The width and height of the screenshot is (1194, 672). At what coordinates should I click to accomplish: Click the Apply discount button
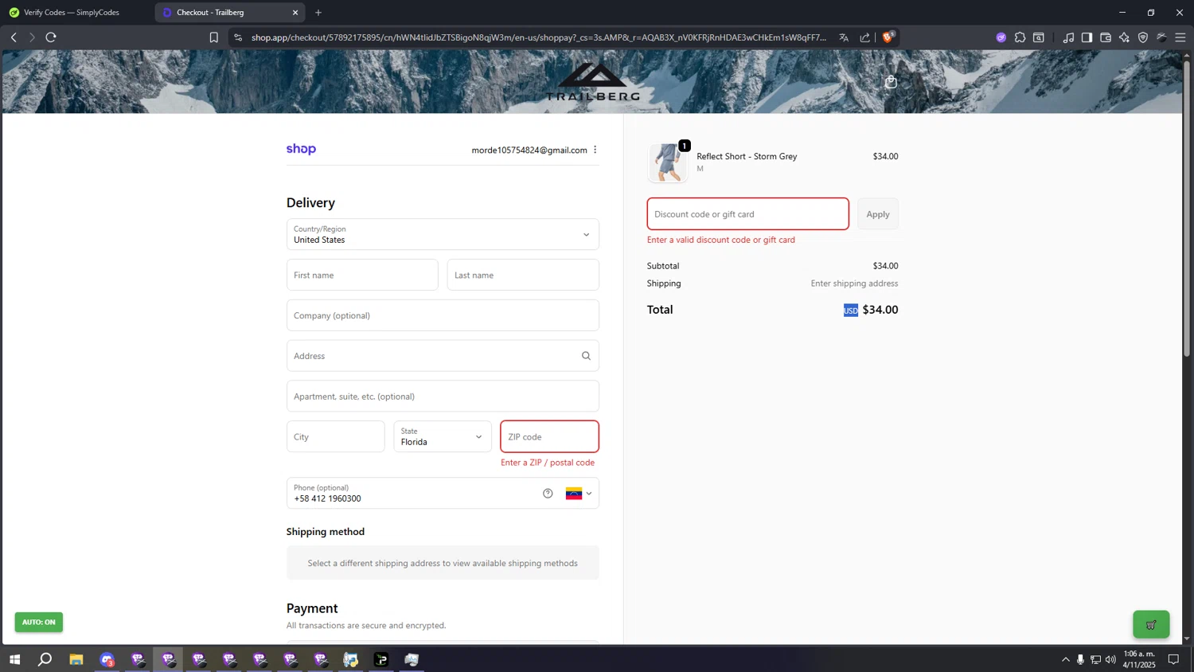coord(878,214)
